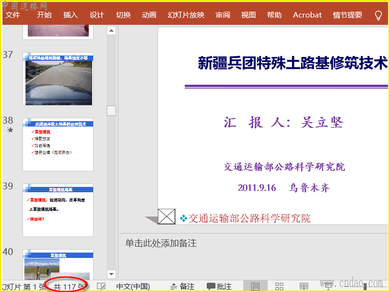Click the image placeholder icon on slide

pos(167,217)
